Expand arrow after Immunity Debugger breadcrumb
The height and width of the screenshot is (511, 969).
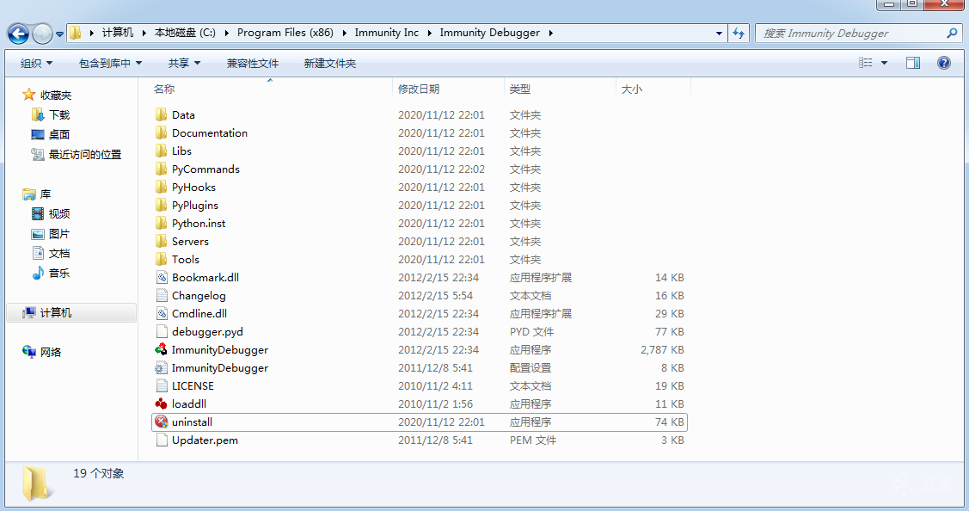coord(550,33)
